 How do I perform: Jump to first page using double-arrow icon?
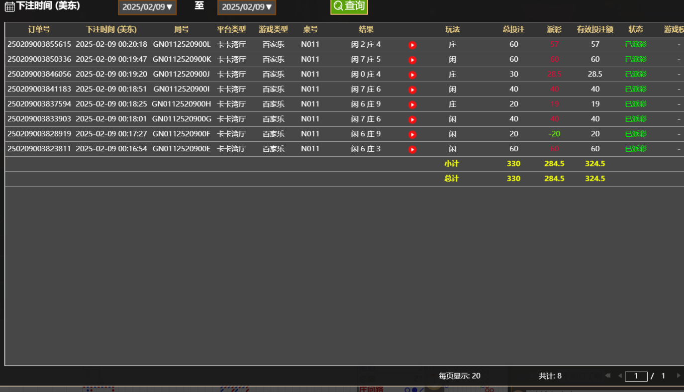point(607,376)
